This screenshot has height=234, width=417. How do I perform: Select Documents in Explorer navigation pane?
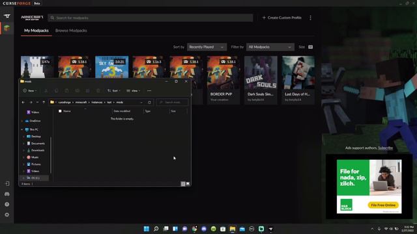36,144
